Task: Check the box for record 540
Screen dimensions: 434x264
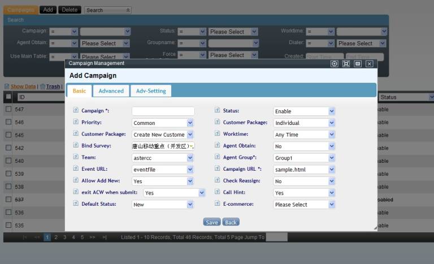Action: click(x=8, y=161)
